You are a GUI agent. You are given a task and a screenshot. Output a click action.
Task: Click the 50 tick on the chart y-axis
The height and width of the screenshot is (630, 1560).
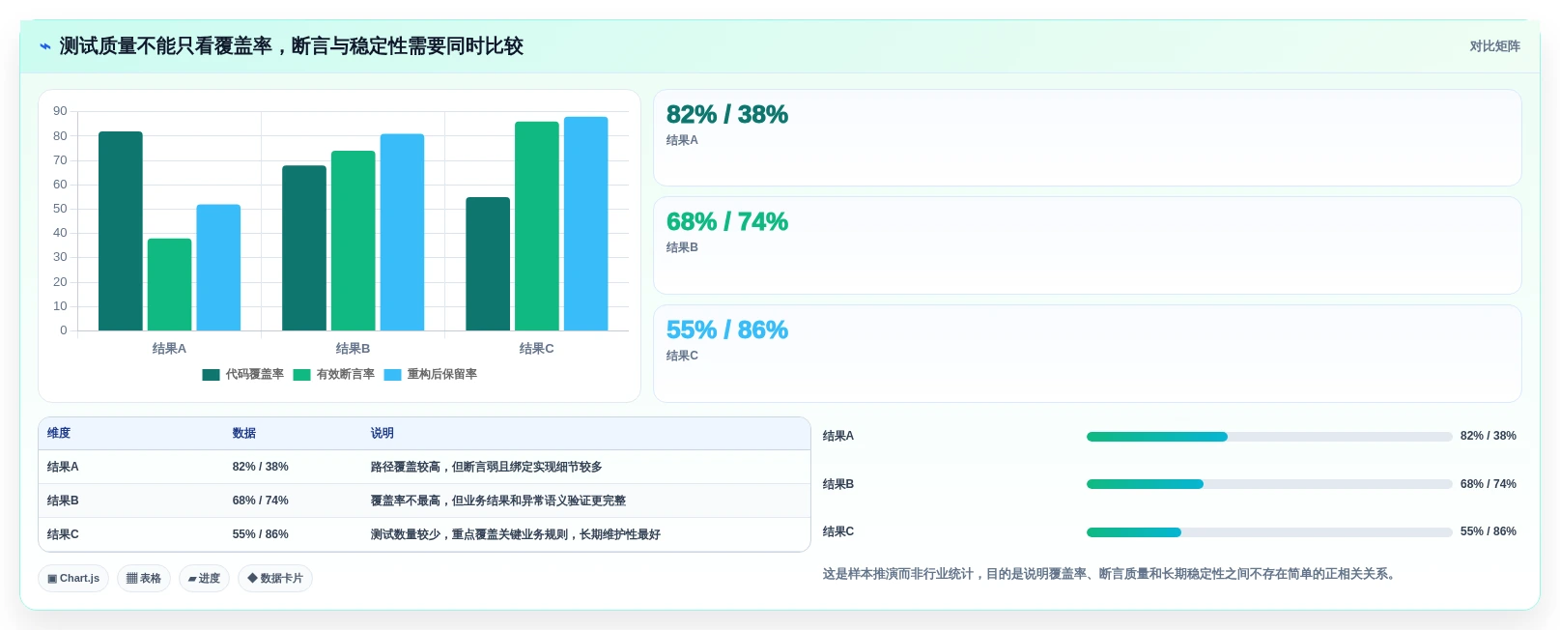(60, 209)
